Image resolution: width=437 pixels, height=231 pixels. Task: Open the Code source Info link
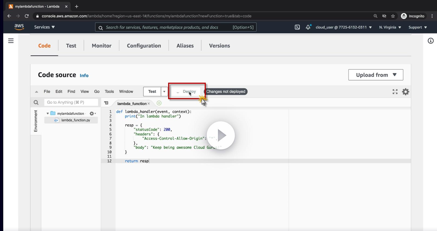[84, 76]
